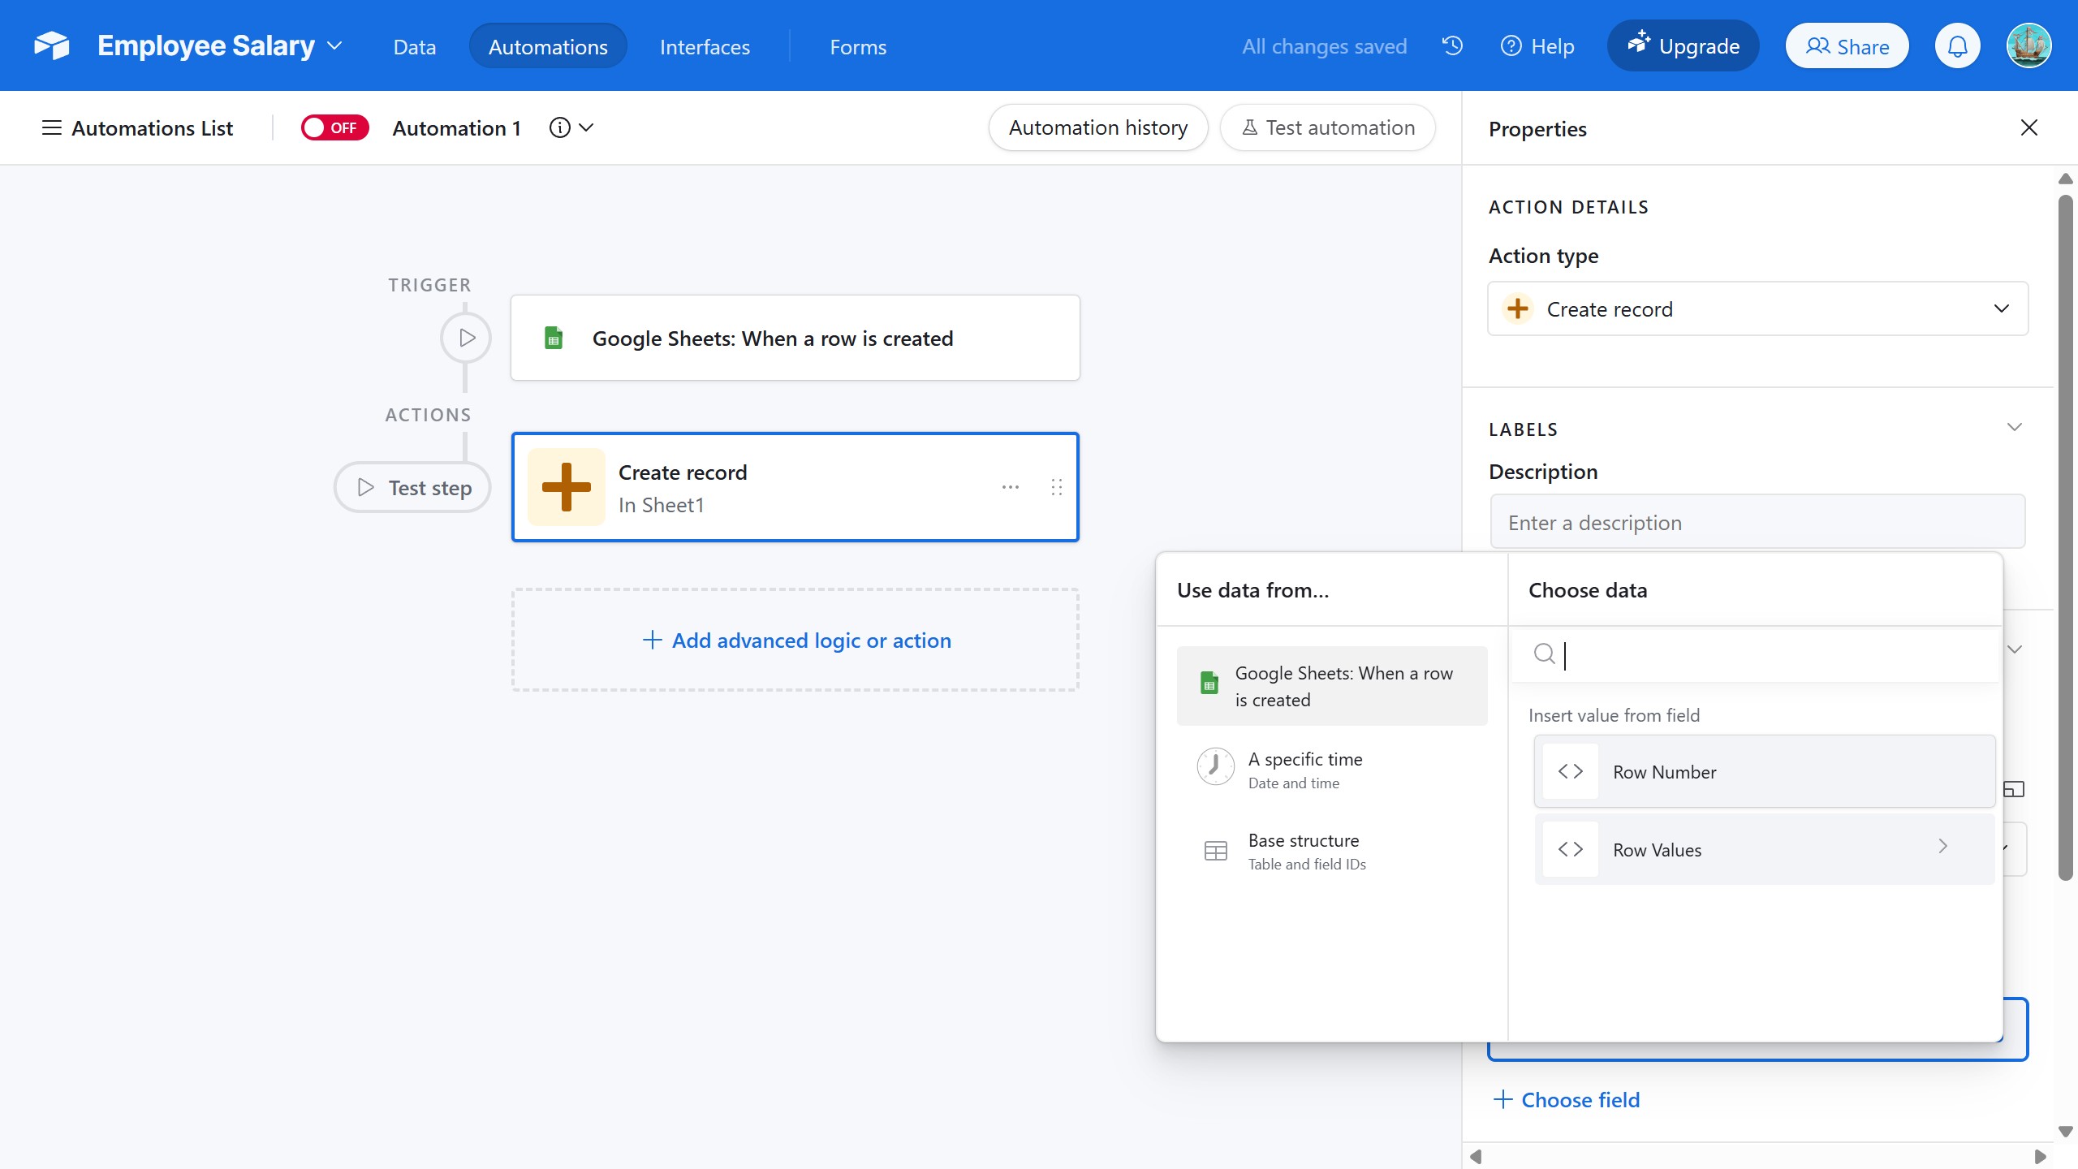Click the Upgrade button
Screen dimensions: 2078x1169
click(1684, 45)
